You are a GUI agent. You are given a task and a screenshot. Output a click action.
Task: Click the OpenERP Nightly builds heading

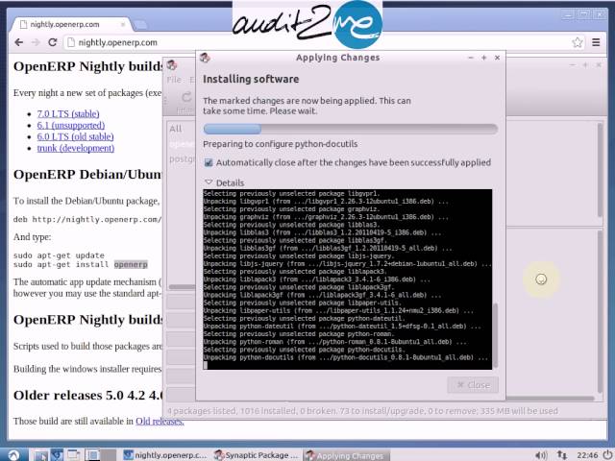click(x=88, y=66)
